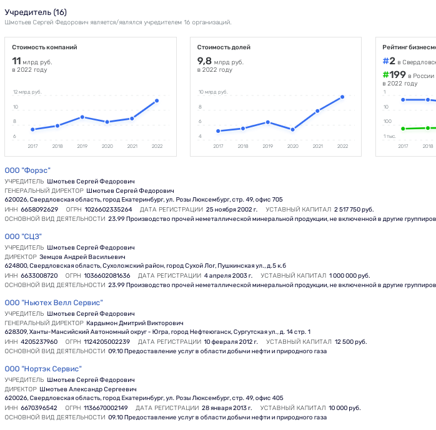The width and height of the screenshot is (436, 430).
Task: Click the 2017 point on Стоимость компаний chart
Action: point(33,129)
